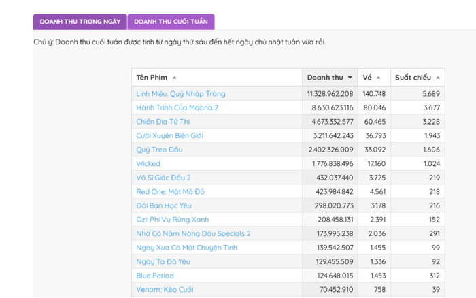
Task: Open Venom: Kèo Cuối movie page
Action: tap(165, 289)
